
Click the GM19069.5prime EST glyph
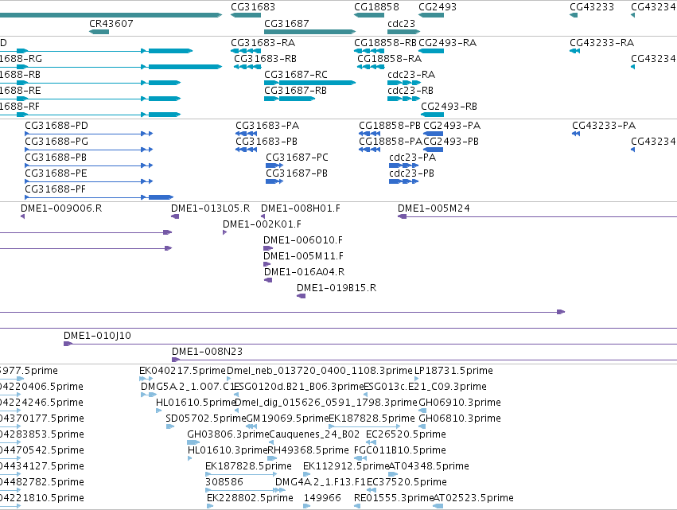coord(251,426)
